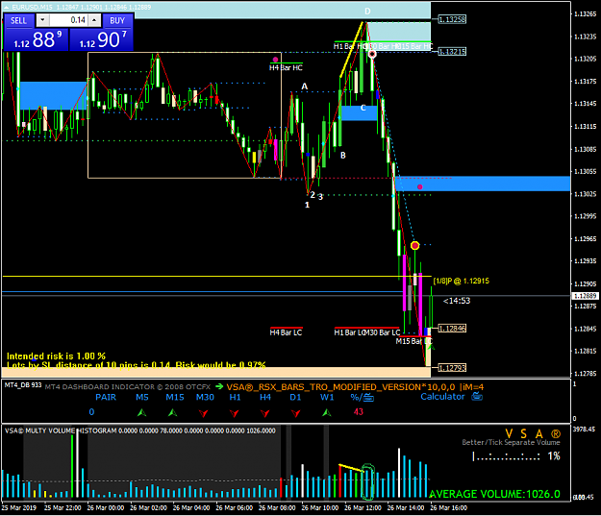Click the current price 1.12889 axis marker
Screen dimensions: 601x516
pyautogui.click(x=586, y=296)
